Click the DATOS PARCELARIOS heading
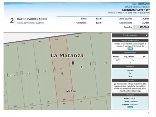156x117 pixels. pos(32,19)
